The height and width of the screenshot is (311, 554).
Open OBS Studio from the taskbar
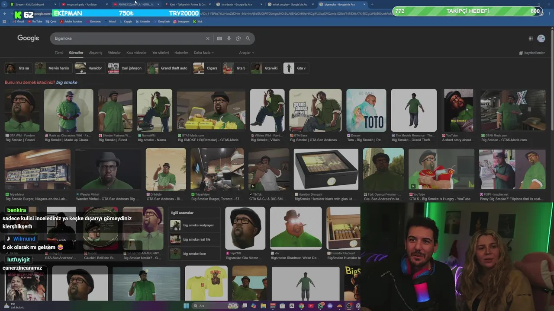click(349, 306)
